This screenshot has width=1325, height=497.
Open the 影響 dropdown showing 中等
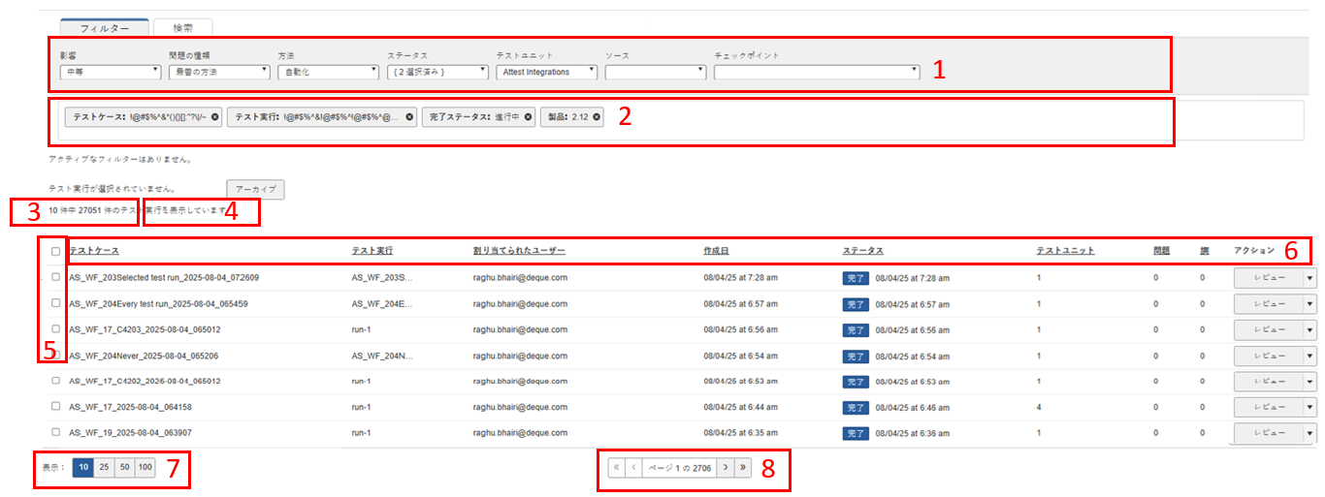click(110, 72)
